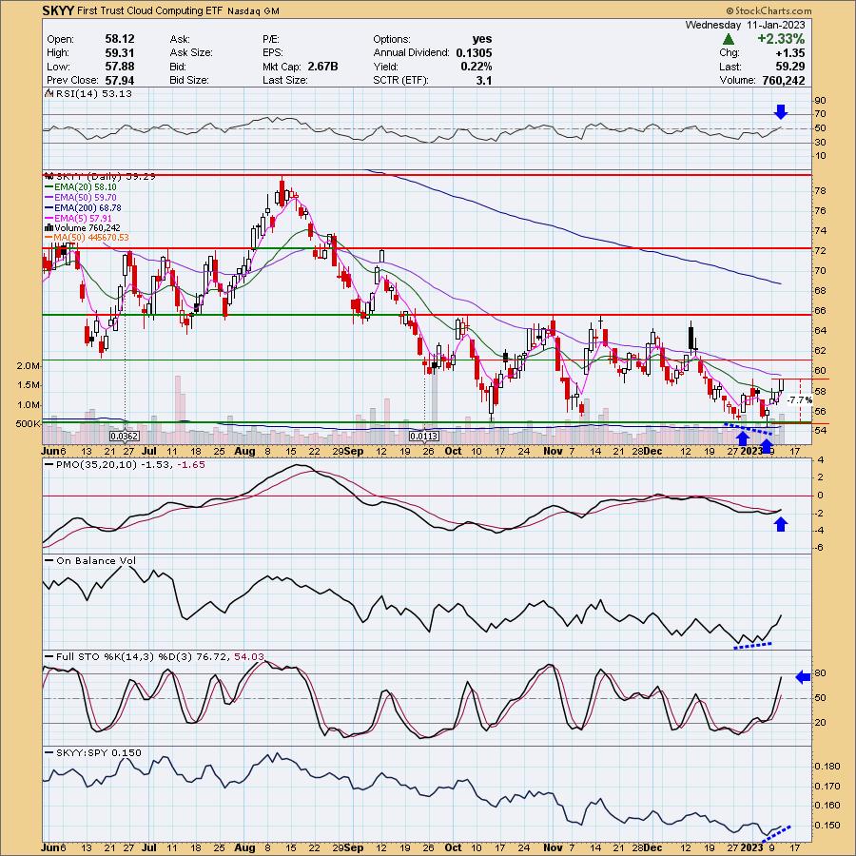
Task: Select the Yield 0.22% value
Action: click(476, 67)
